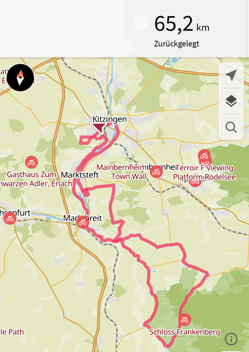Viewport: 249px width, 352px height.
Task: Tap bike marker below Terroir F label
Action: click(x=195, y=181)
